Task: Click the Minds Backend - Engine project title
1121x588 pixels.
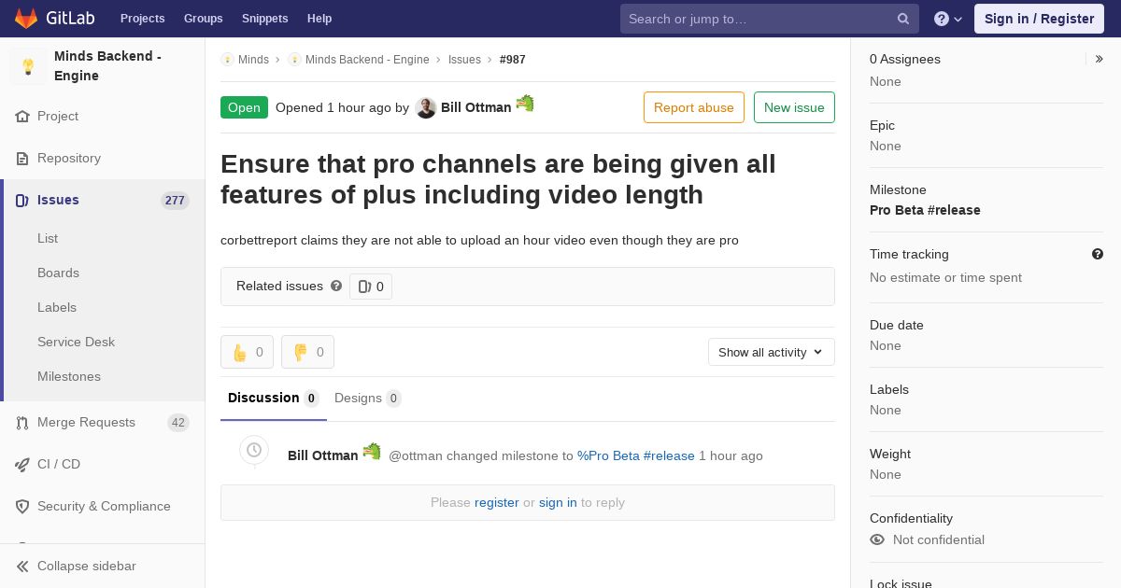Action: point(107,66)
